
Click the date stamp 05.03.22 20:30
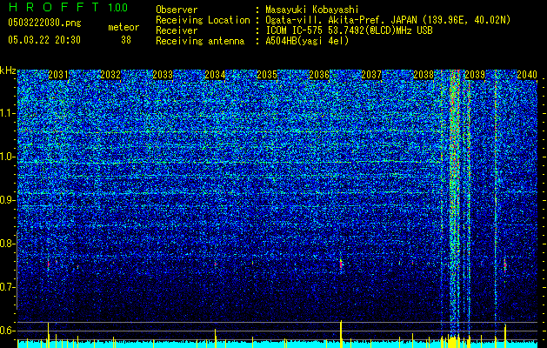44,40
